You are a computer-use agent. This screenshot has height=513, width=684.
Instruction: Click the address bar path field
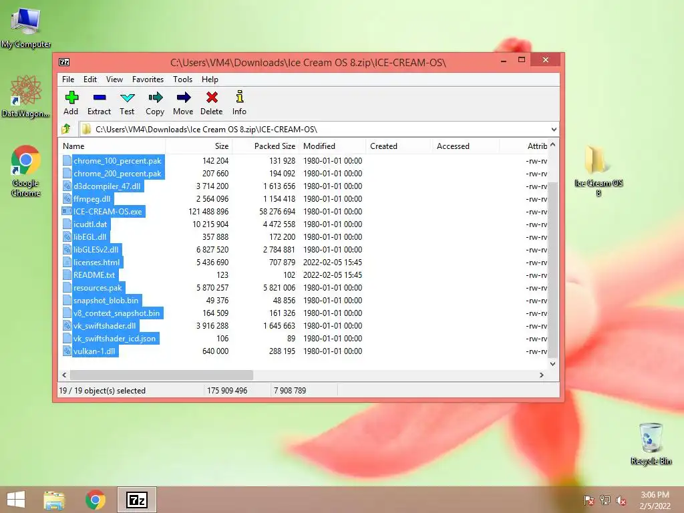point(314,130)
